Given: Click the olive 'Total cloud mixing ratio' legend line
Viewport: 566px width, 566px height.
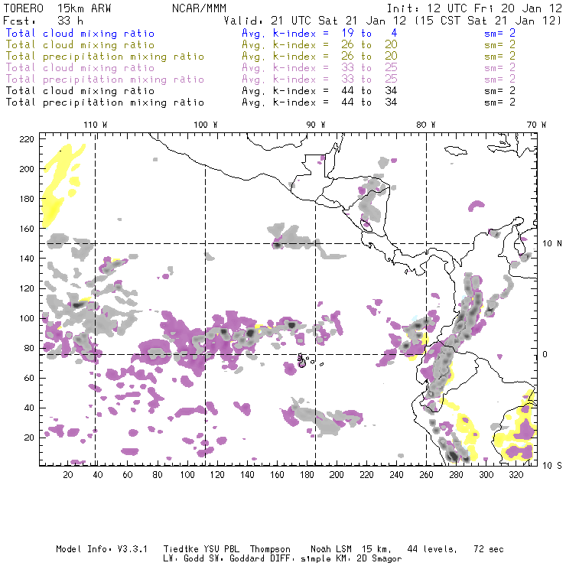Looking at the screenshot, I should click(x=80, y=45).
